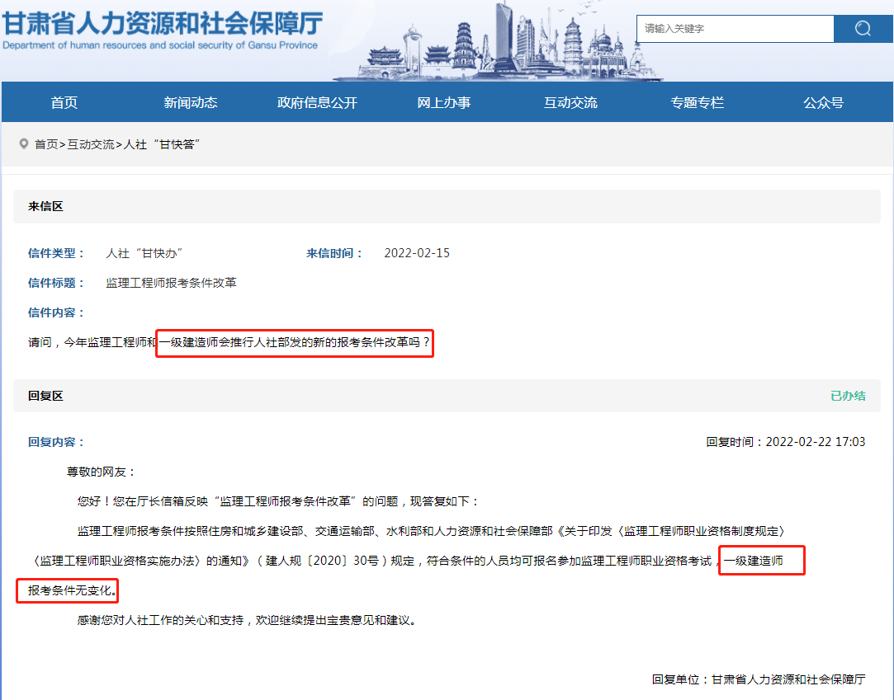Image resolution: width=894 pixels, height=700 pixels.
Task: Click the reply text 报考条件无变化
Action: pyautogui.click(x=73, y=590)
